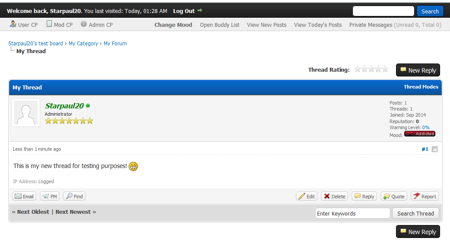The width and height of the screenshot is (450, 241).
Task: Rate the thread one star
Action: [357, 69]
